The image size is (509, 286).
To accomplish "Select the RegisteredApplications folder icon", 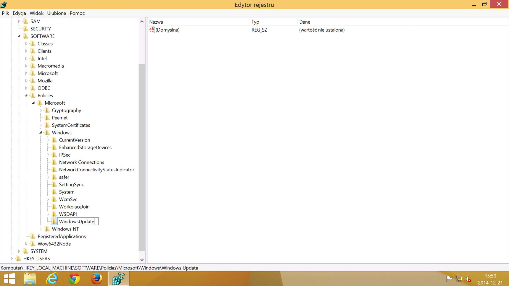I will [x=33, y=236].
